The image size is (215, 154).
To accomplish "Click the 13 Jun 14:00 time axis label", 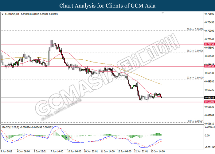I will tap(158, 151).
